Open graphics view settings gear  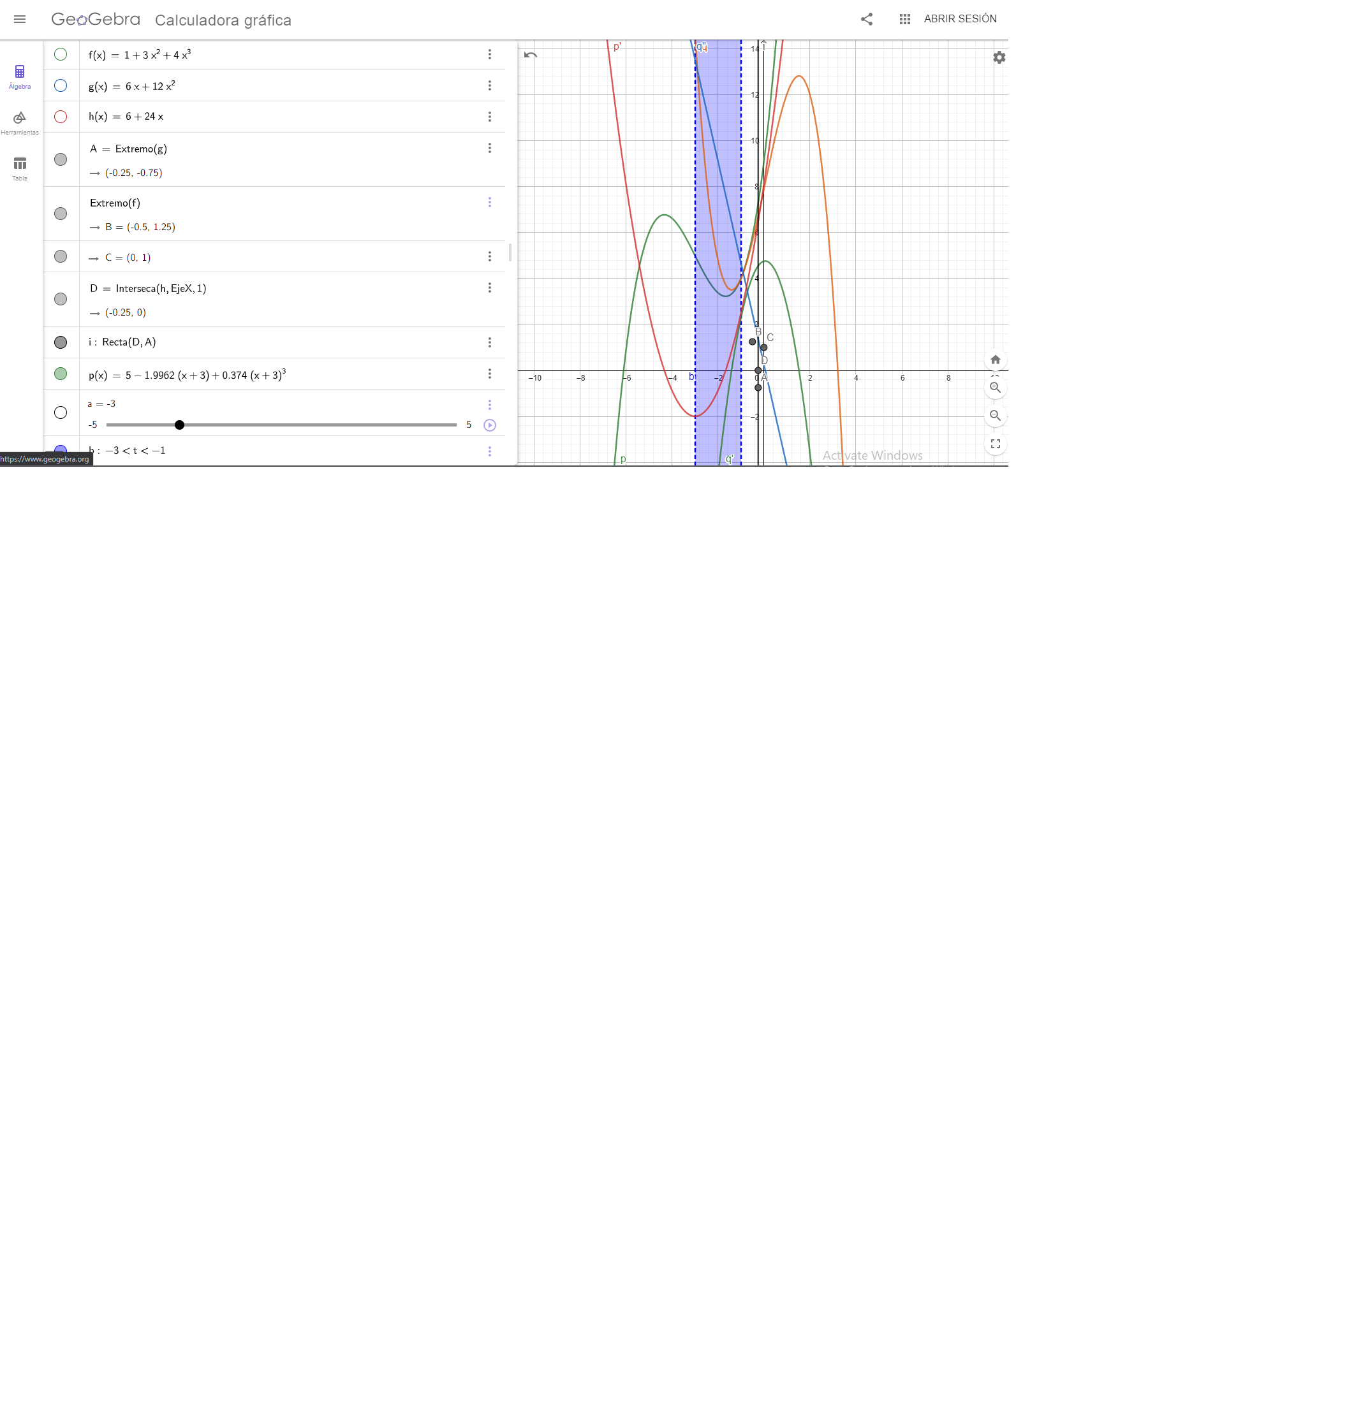999,57
